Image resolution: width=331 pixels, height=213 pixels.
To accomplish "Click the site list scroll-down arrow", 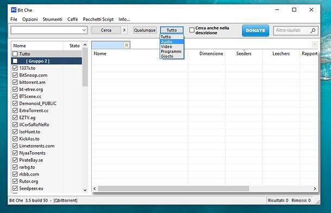I will (x=85, y=190).
